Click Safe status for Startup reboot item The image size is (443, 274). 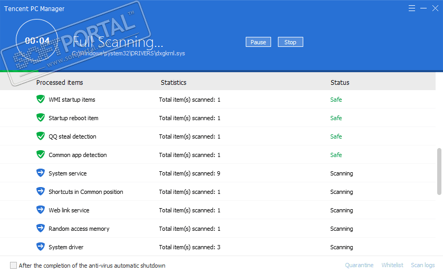[336, 118]
